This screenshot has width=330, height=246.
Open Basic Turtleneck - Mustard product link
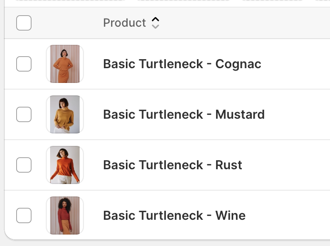pyautogui.click(x=184, y=114)
